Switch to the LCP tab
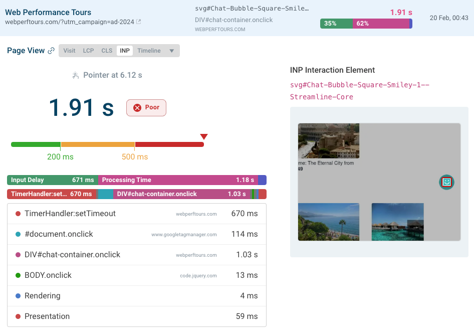This screenshot has width=474, height=333. (88, 50)
